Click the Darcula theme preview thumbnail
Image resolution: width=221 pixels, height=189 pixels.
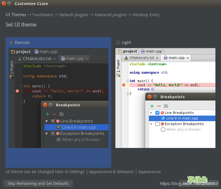(x=58, y=98)
